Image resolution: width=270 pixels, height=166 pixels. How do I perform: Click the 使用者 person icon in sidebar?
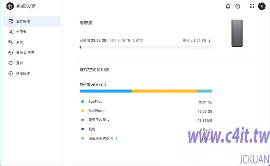(x=11, y=32)
